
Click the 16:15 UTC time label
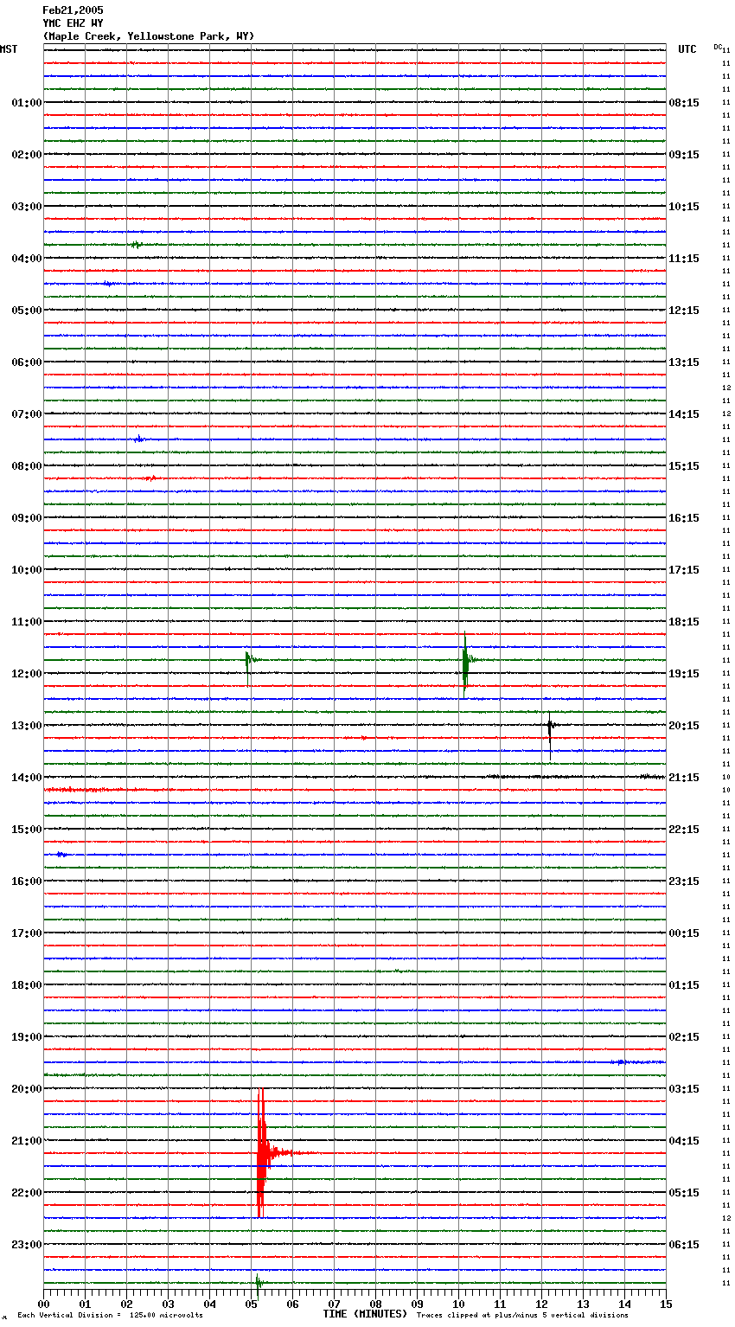pos(684,518)
